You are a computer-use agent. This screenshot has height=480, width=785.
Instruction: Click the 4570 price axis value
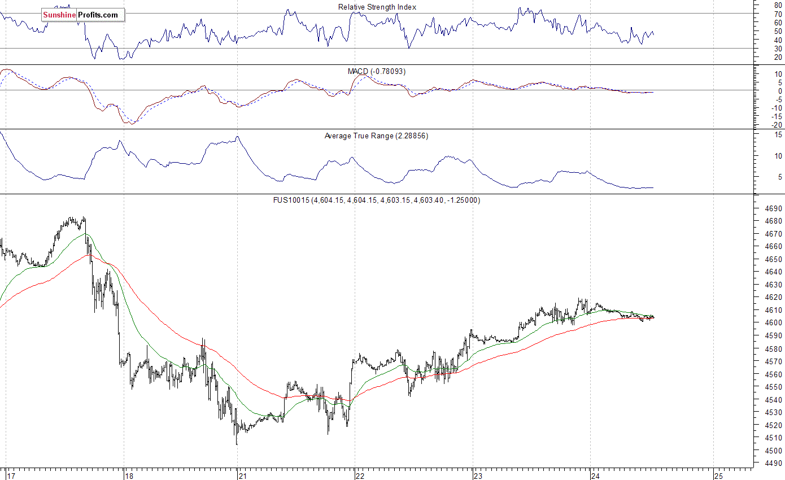(x=773, y=361)
